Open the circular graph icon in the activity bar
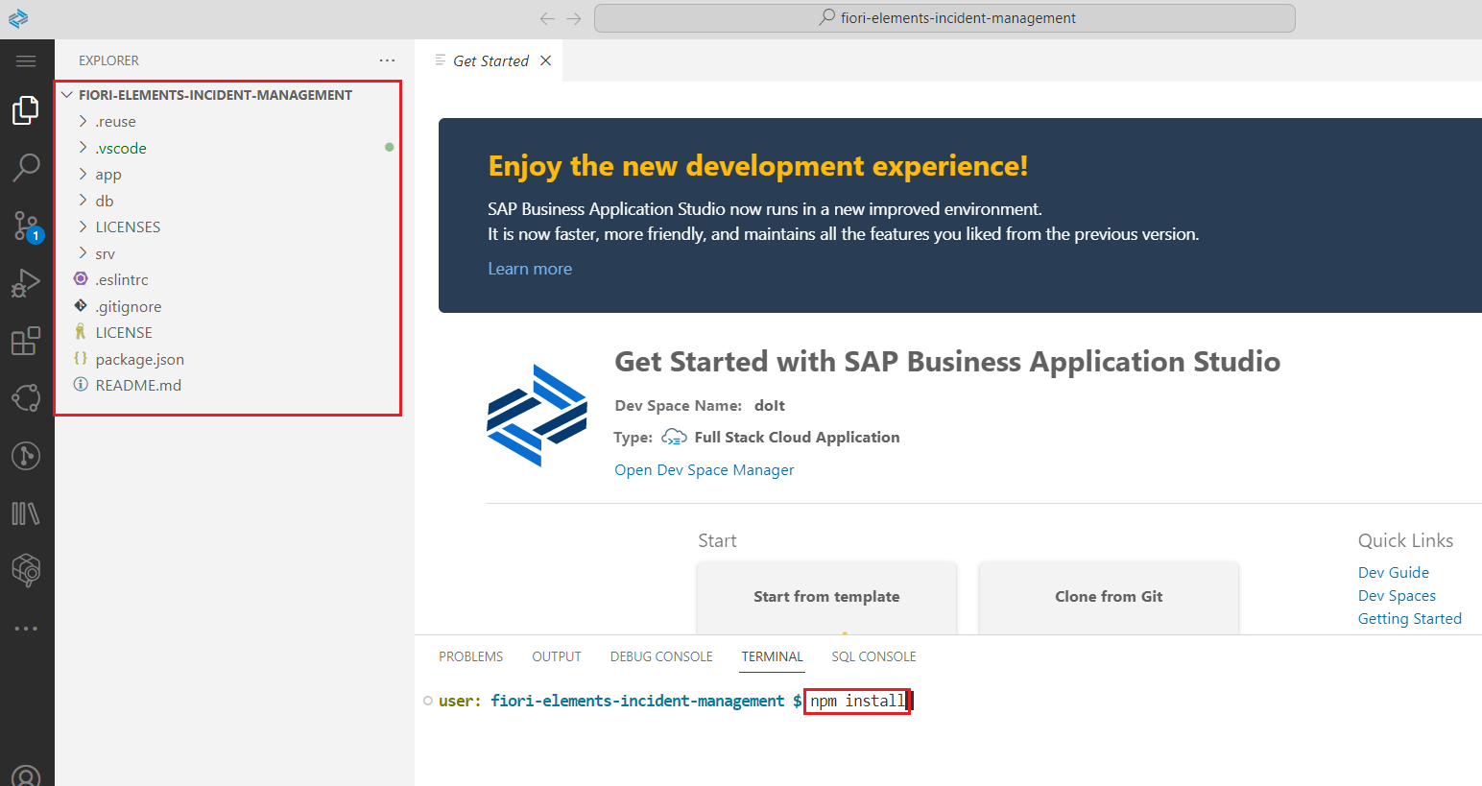 (26, 397)
